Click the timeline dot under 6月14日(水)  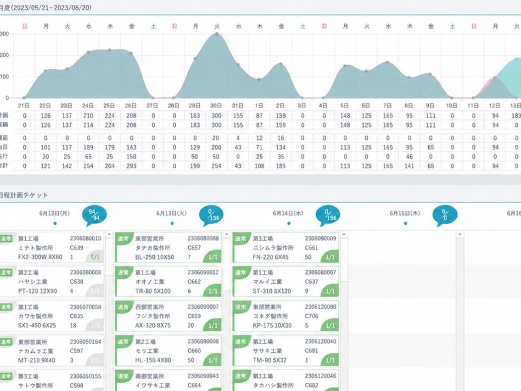click(289, 223)
